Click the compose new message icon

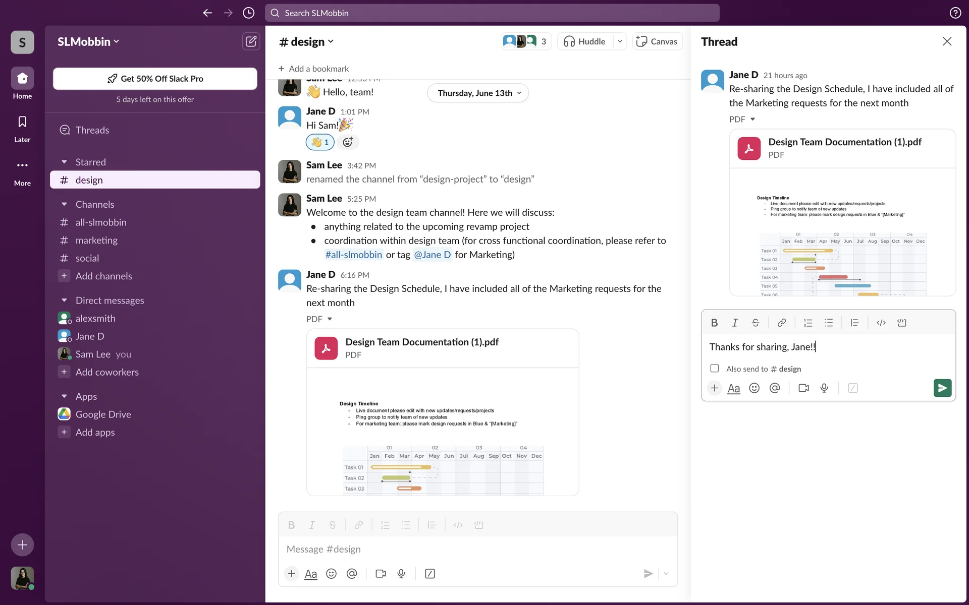pos(251,41)
